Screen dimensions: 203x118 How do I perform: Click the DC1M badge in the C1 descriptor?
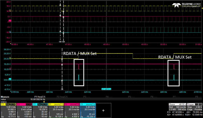pos(13,104)
